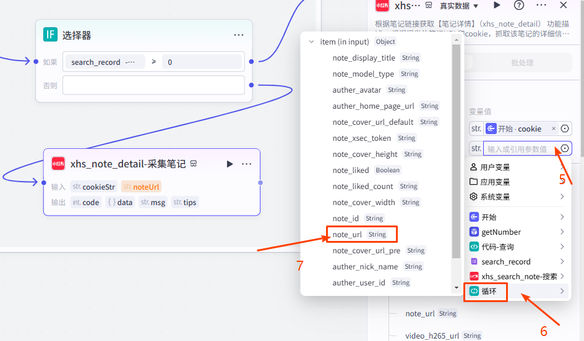Open the help question mark icon
The image size is (584, 341).
coord(519,6)
